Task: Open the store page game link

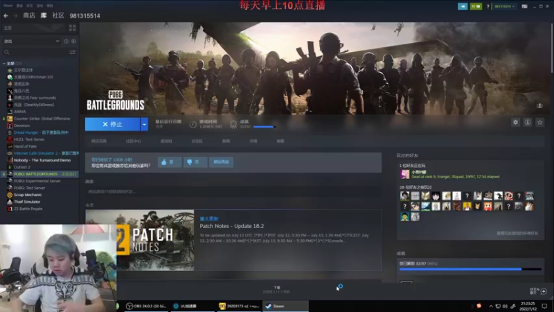Action: coord(98,141)
